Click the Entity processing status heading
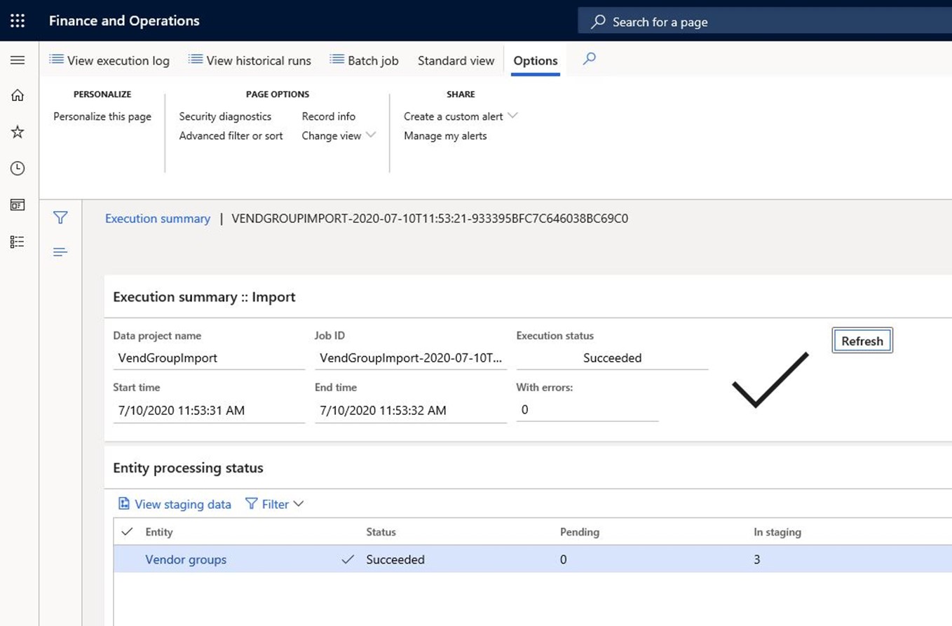The width and height of the screenshot is (952, 626). point(188,468)
